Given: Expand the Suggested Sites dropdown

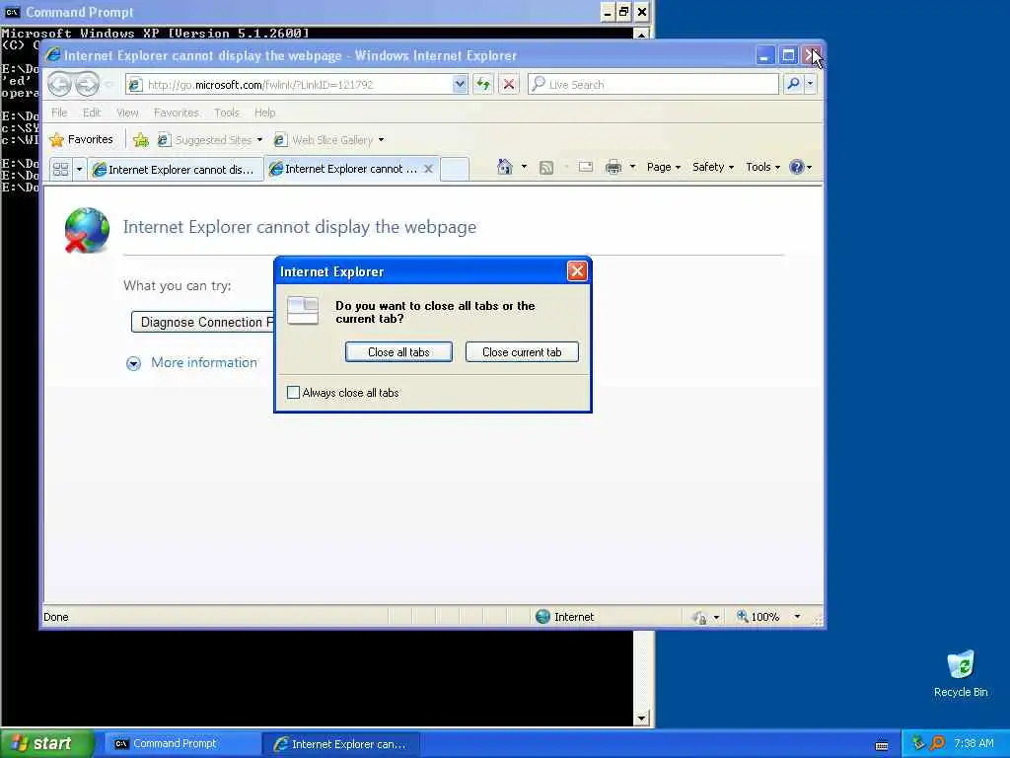Looking at the screenshot, I should pos(259,140).
